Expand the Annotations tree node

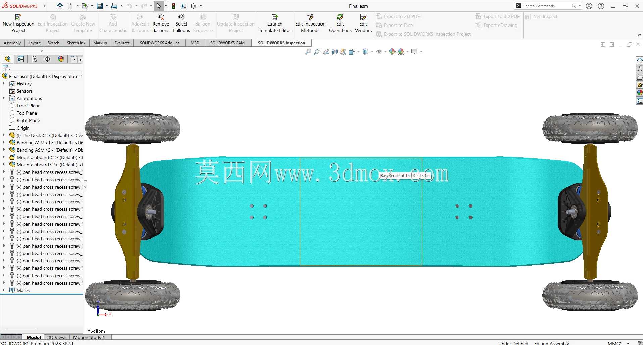point(4,98)
